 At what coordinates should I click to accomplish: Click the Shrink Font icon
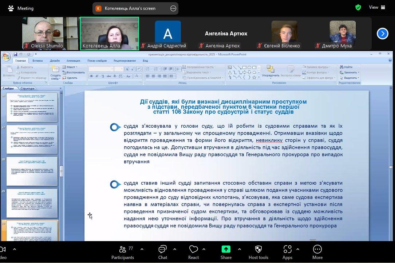(133, 69)
